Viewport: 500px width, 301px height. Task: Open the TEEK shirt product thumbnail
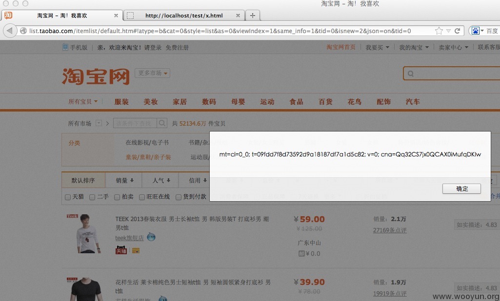coord(86,233)
